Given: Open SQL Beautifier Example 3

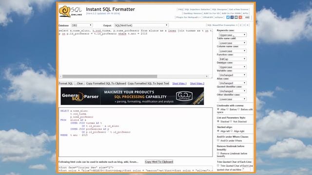Looking at the screenshot, I should tap(244, 25).
